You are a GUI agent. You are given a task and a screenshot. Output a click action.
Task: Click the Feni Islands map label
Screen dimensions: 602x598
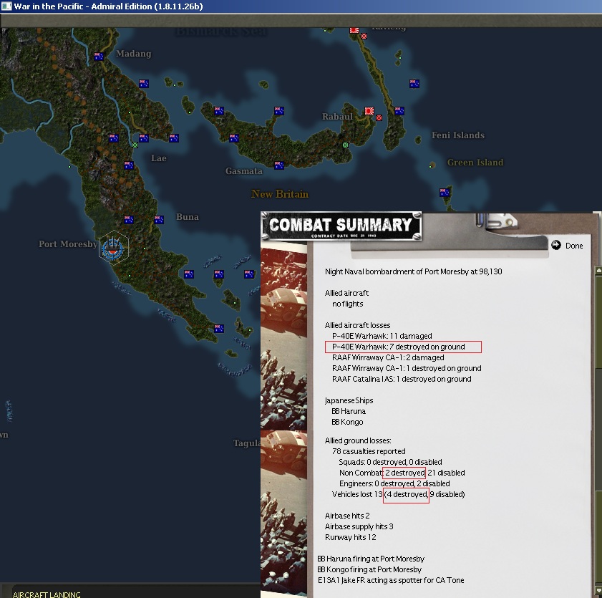pos(458,135)
